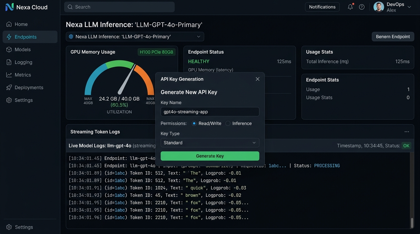Expand the DevOps account menu chevron
This screenshot has height=234, width=420.
(409, 7)
